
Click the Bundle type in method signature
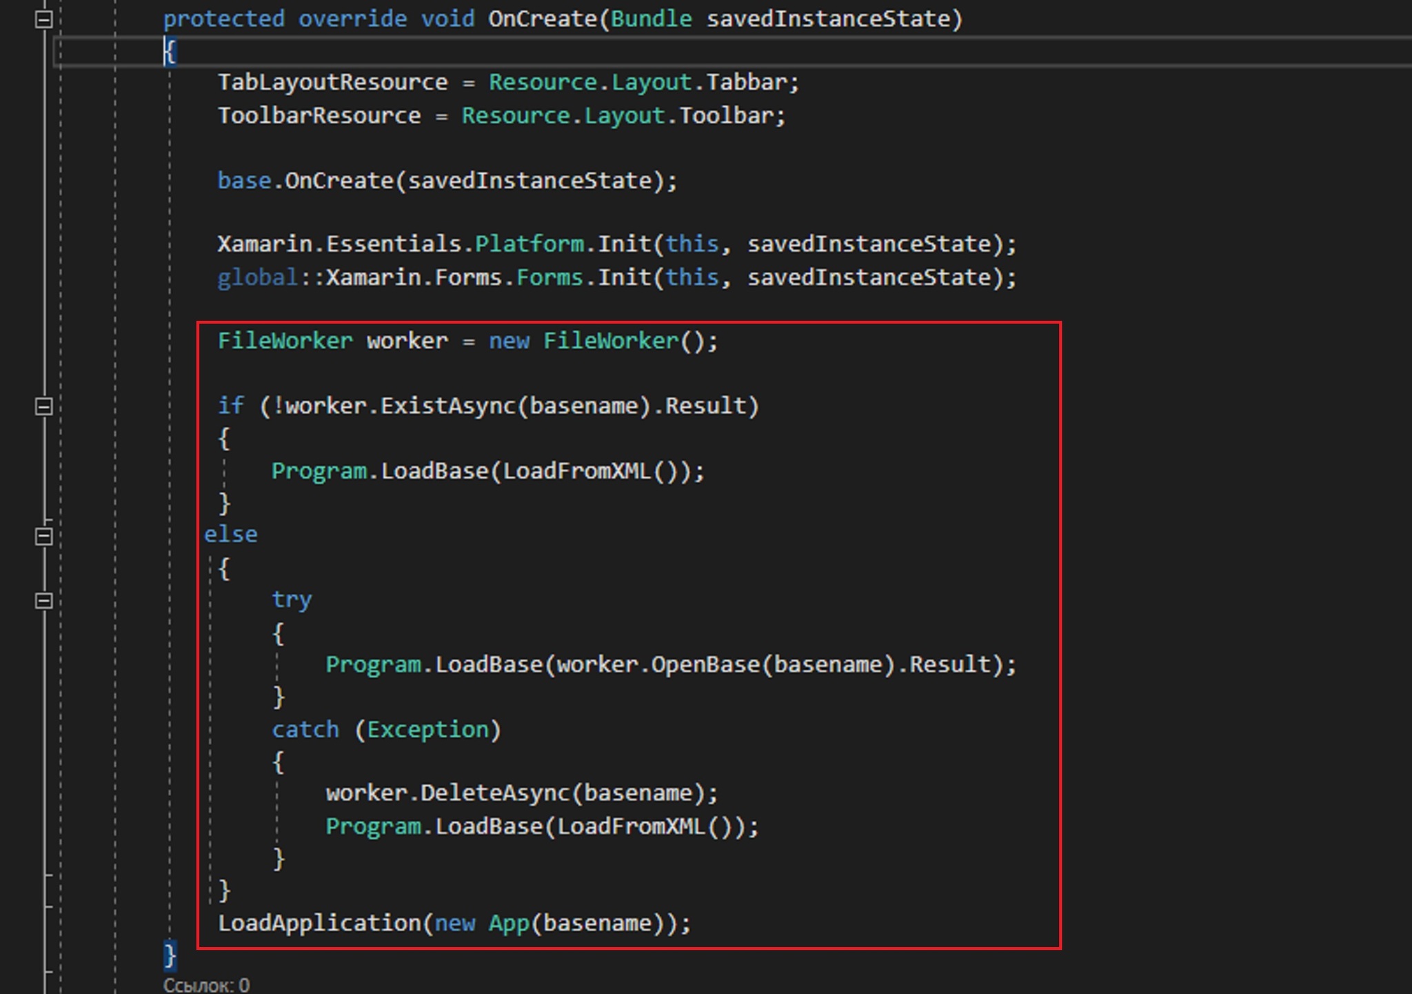(x=650, y=19)
